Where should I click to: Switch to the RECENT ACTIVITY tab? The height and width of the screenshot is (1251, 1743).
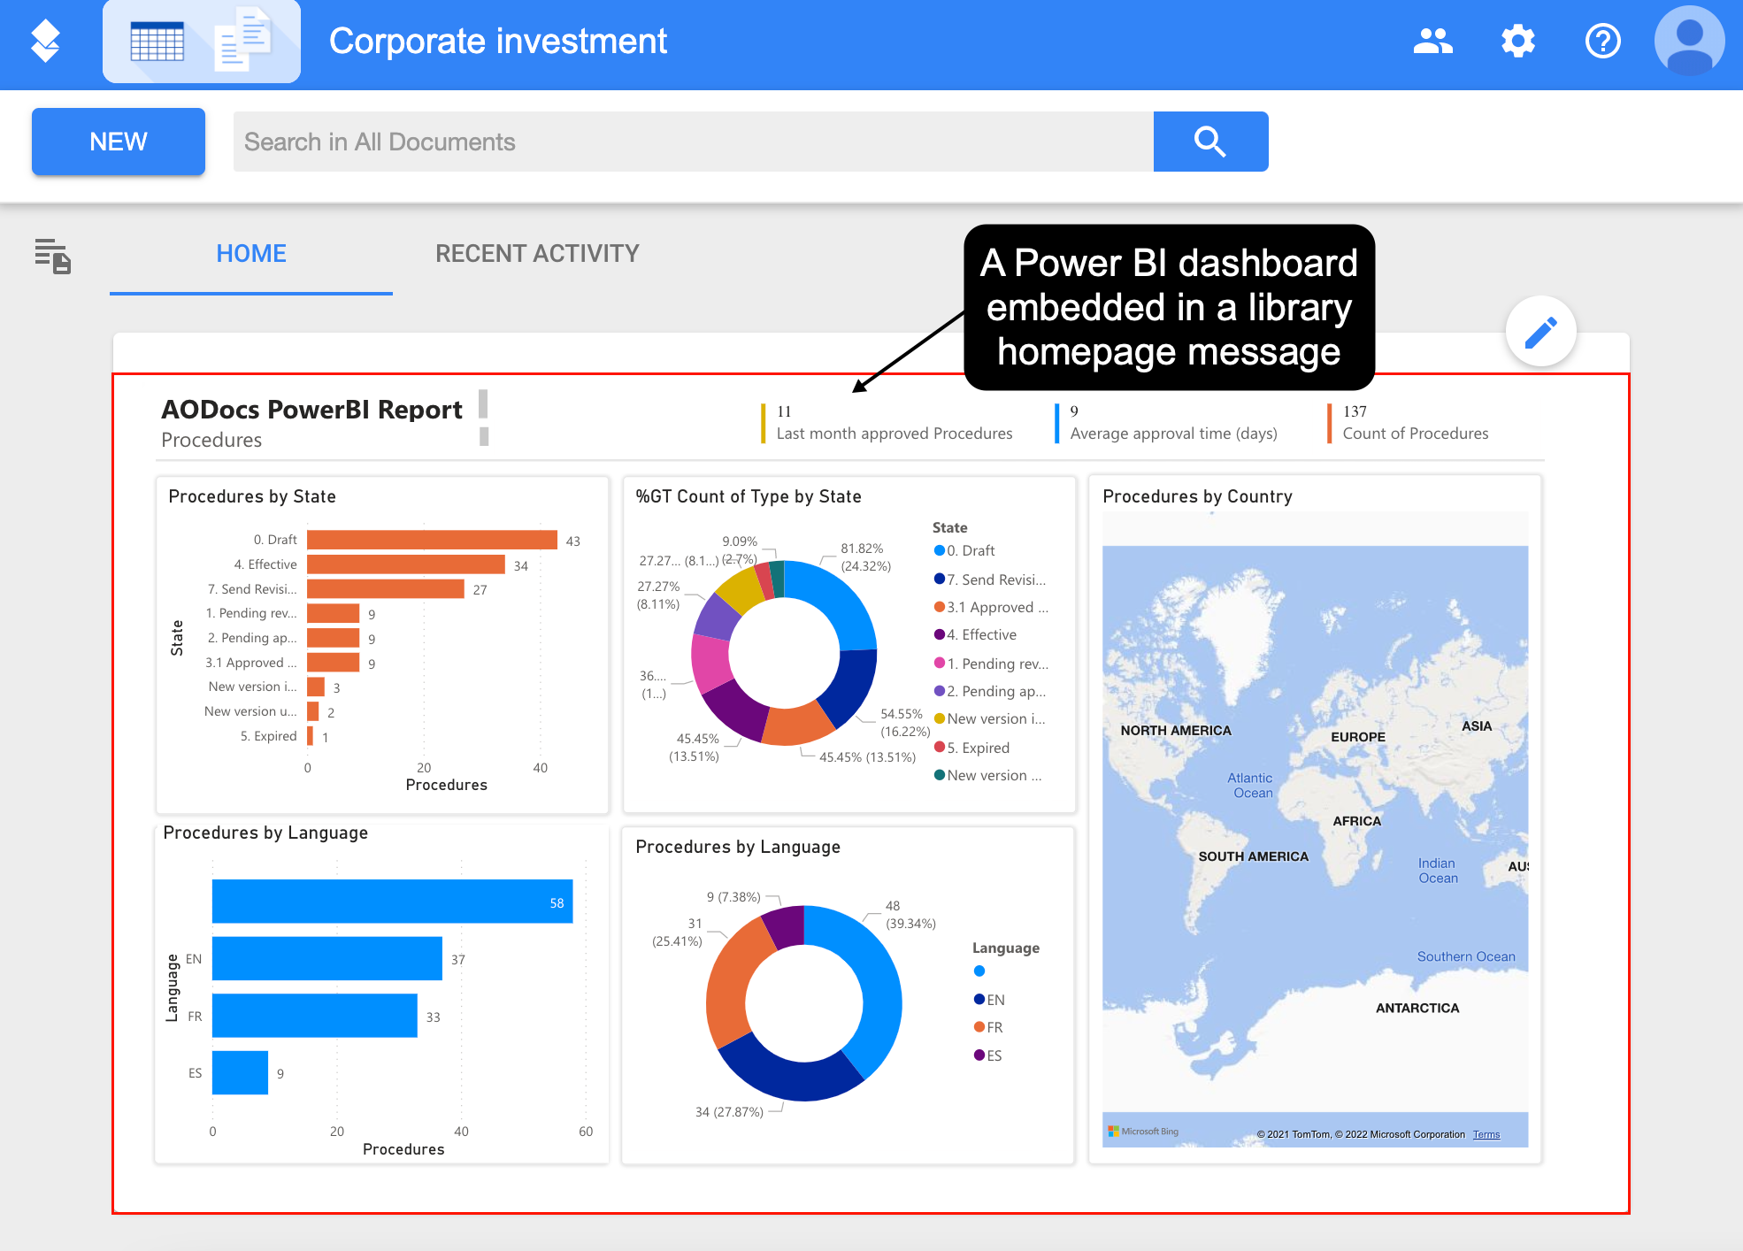tap(537, 254)
